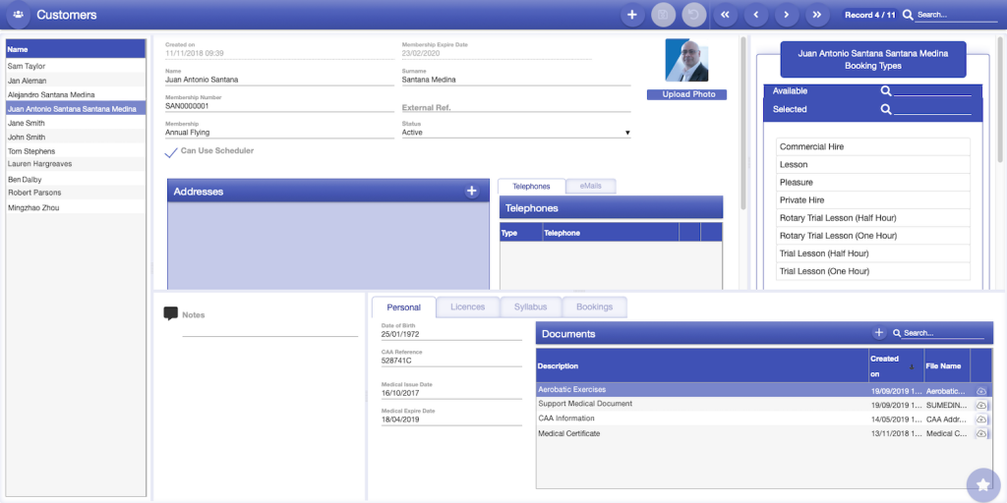This screenshot has height=503, width=1007.
Task: Open the Bookings tab
Action: [594, 307]
